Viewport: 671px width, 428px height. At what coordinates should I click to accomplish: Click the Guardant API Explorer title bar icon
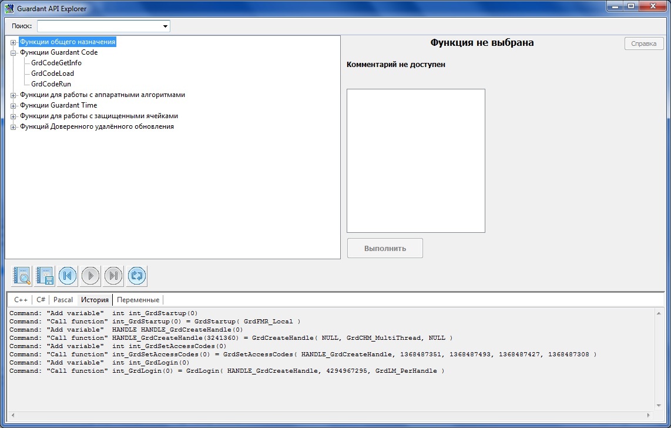pos(9,9)
